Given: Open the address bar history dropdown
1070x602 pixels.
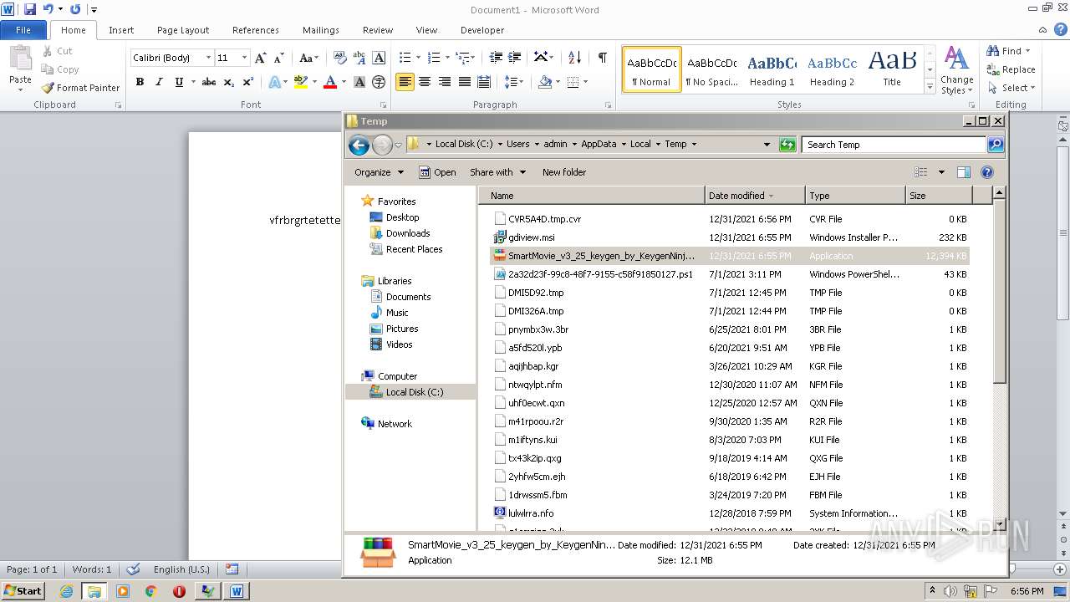Looking at the screenshot, I should (x=767, y=145).
